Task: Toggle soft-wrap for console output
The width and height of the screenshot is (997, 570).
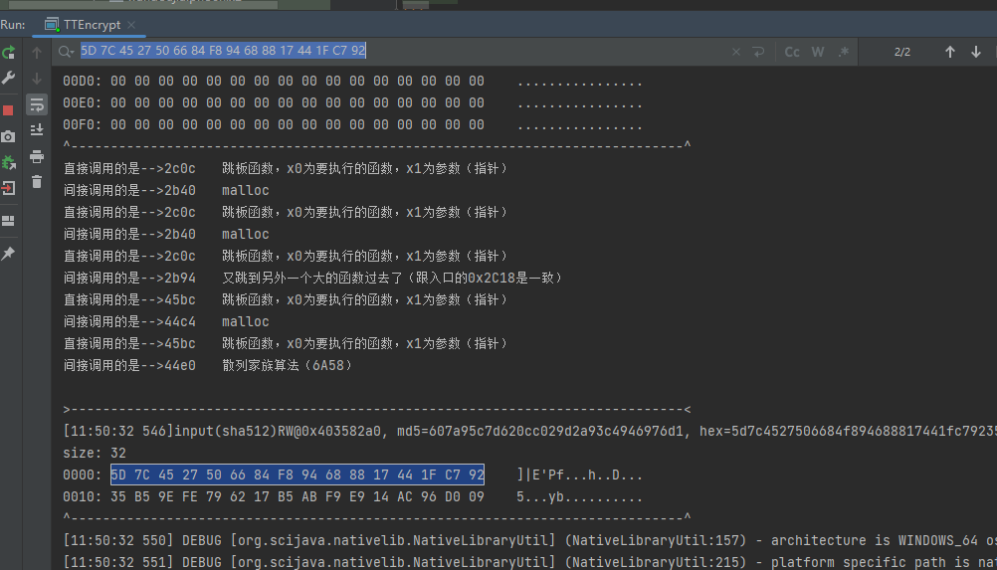Action: point(37,104)
